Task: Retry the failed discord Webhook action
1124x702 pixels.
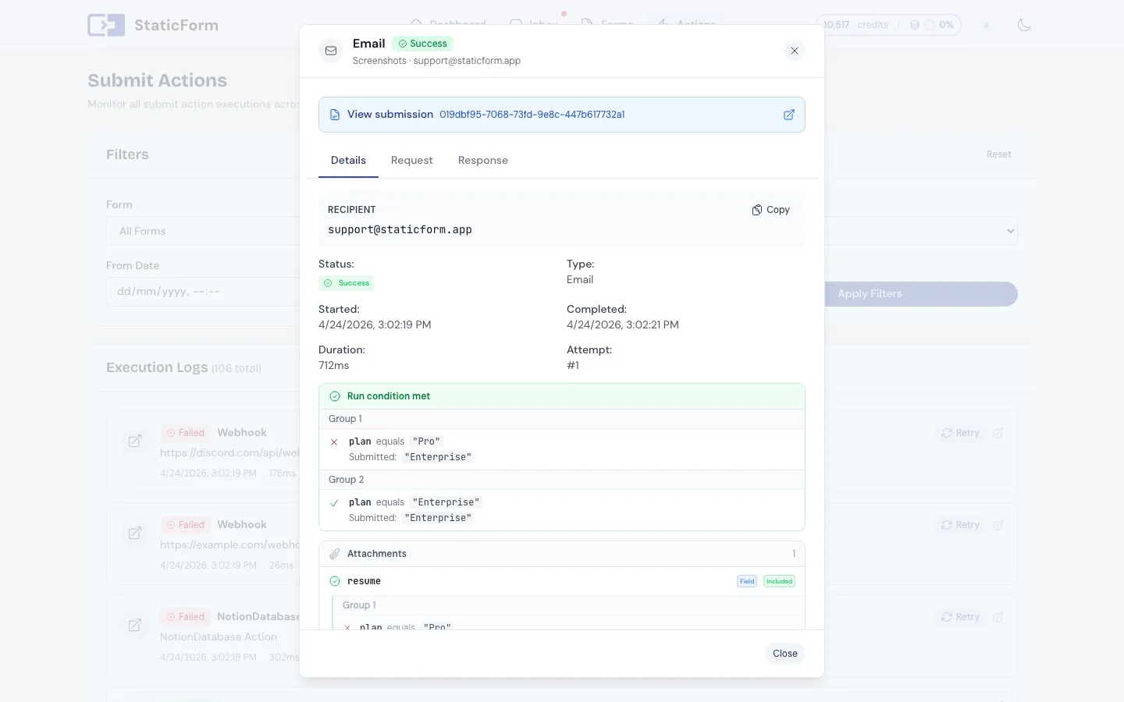Action: [x=960, y=433]
